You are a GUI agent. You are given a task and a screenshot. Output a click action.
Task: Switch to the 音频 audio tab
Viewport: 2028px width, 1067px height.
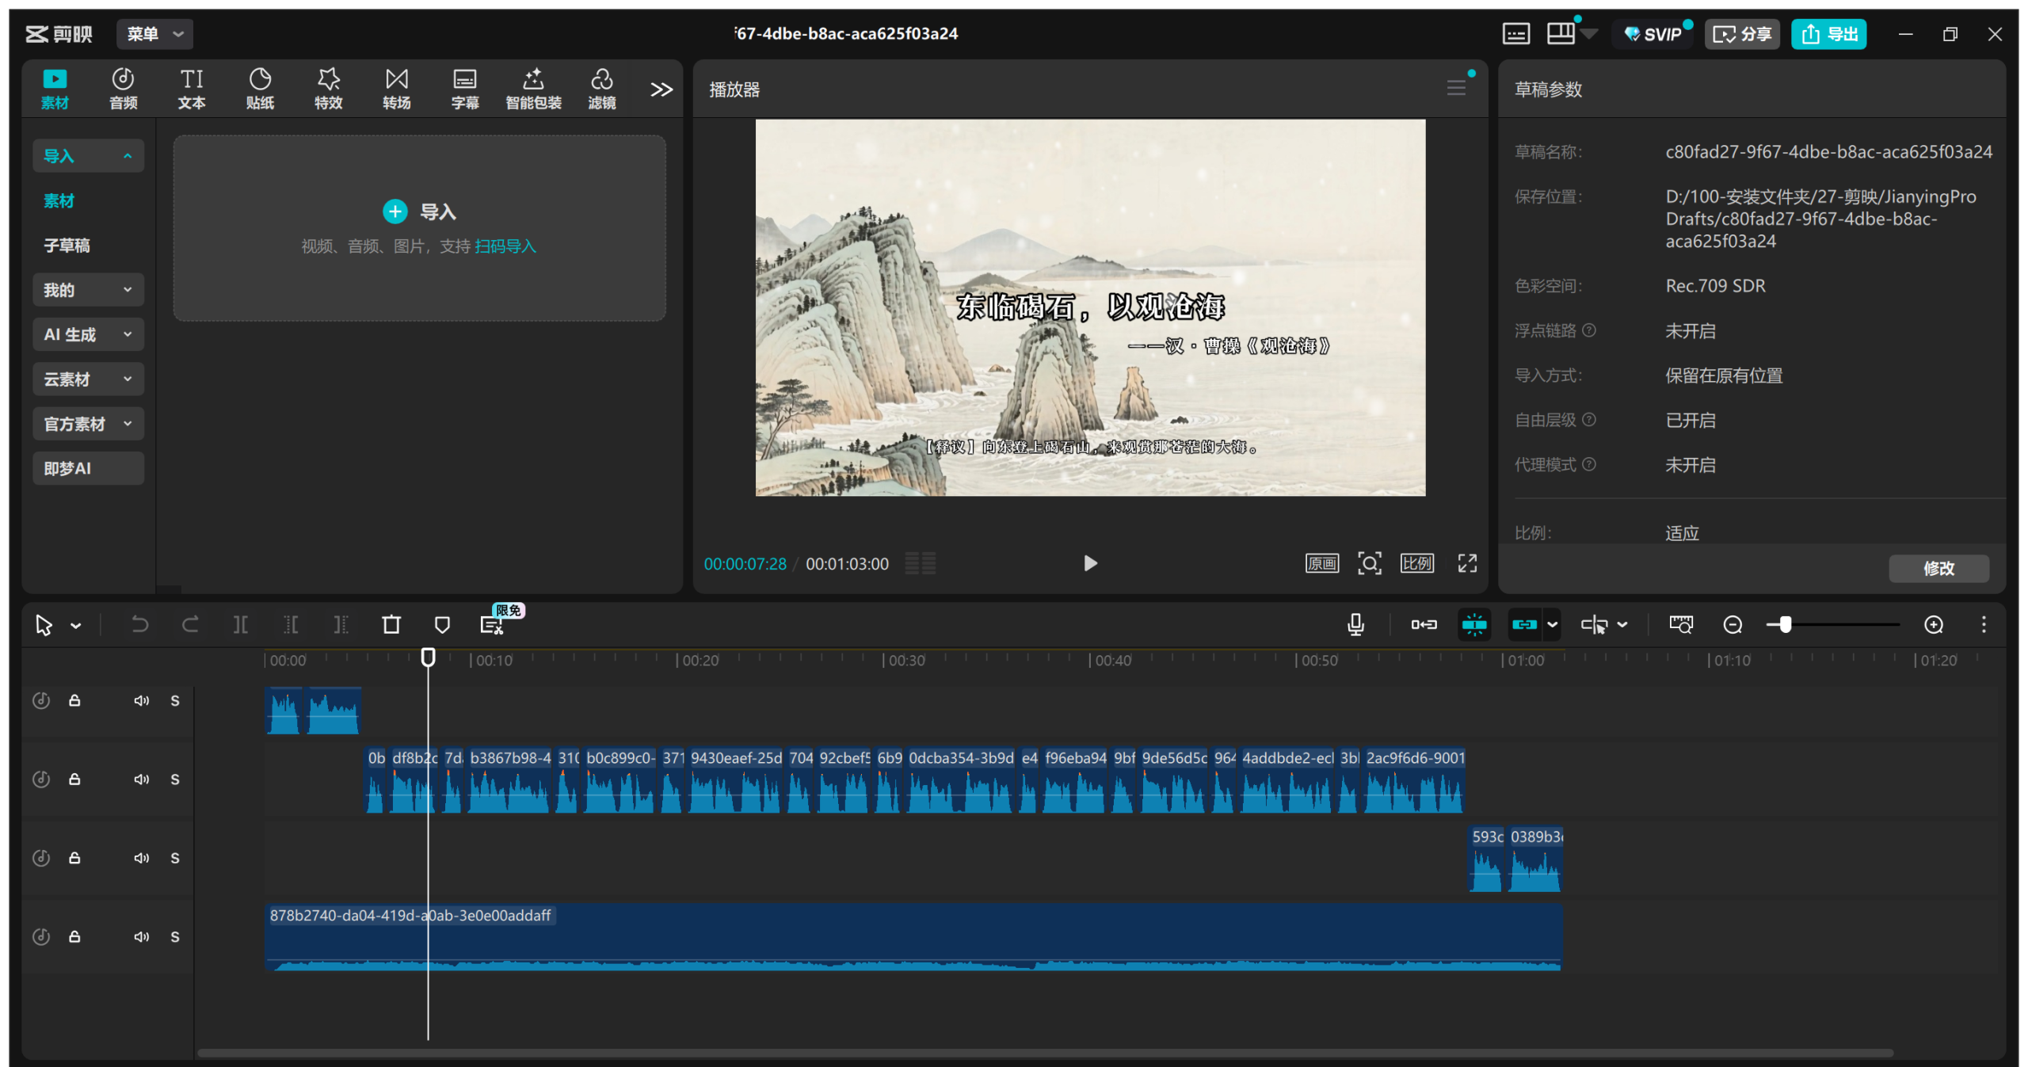point(123,88)
